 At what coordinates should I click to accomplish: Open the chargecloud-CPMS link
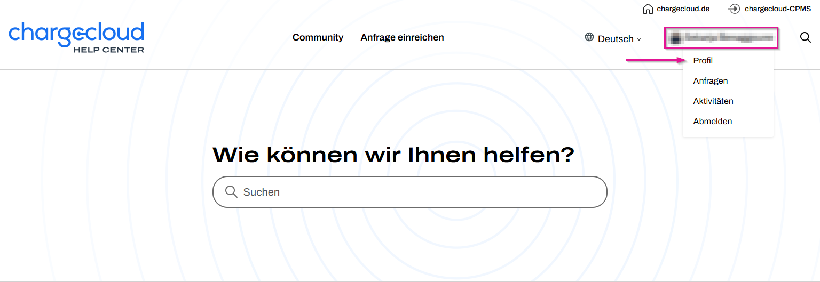(x=777, y=9)
